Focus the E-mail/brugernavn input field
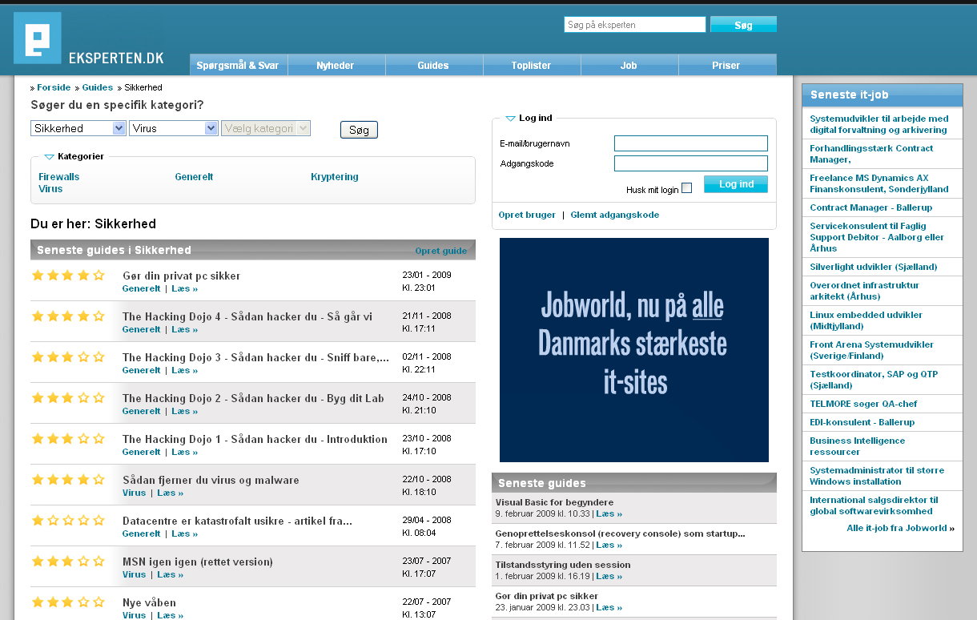The width and height of the screenshot is (977, 620). [x=690, y=143]
